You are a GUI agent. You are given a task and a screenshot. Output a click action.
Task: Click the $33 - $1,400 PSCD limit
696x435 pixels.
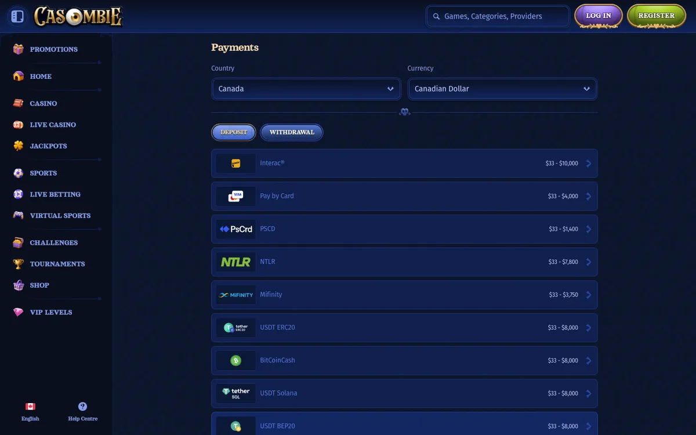point(563,229)
